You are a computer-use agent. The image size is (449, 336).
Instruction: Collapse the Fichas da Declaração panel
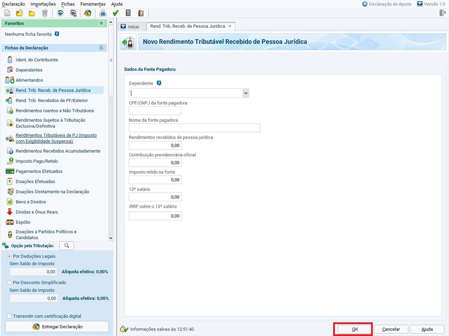point(101,48)
